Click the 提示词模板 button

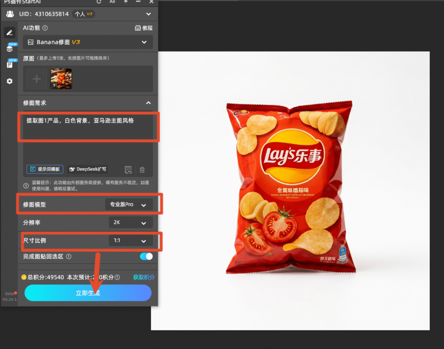[45, 169]
